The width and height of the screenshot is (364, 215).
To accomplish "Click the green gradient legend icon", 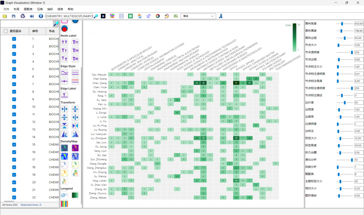I will point(75,195).
